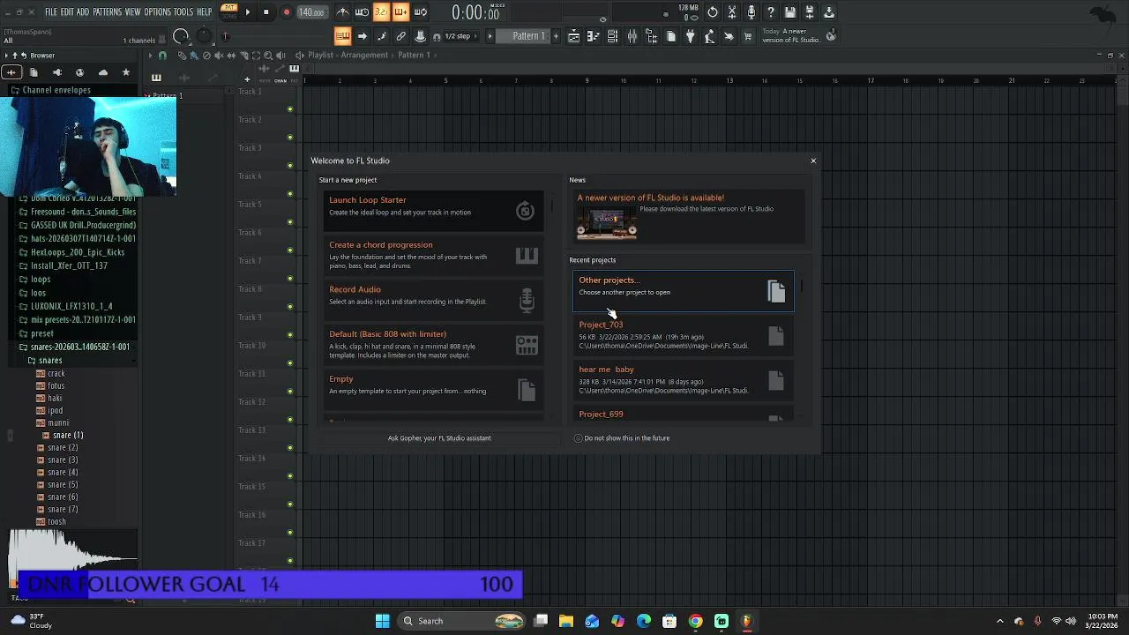
Task: Open the Windows Start menu
Action: [x=383, y=621]
